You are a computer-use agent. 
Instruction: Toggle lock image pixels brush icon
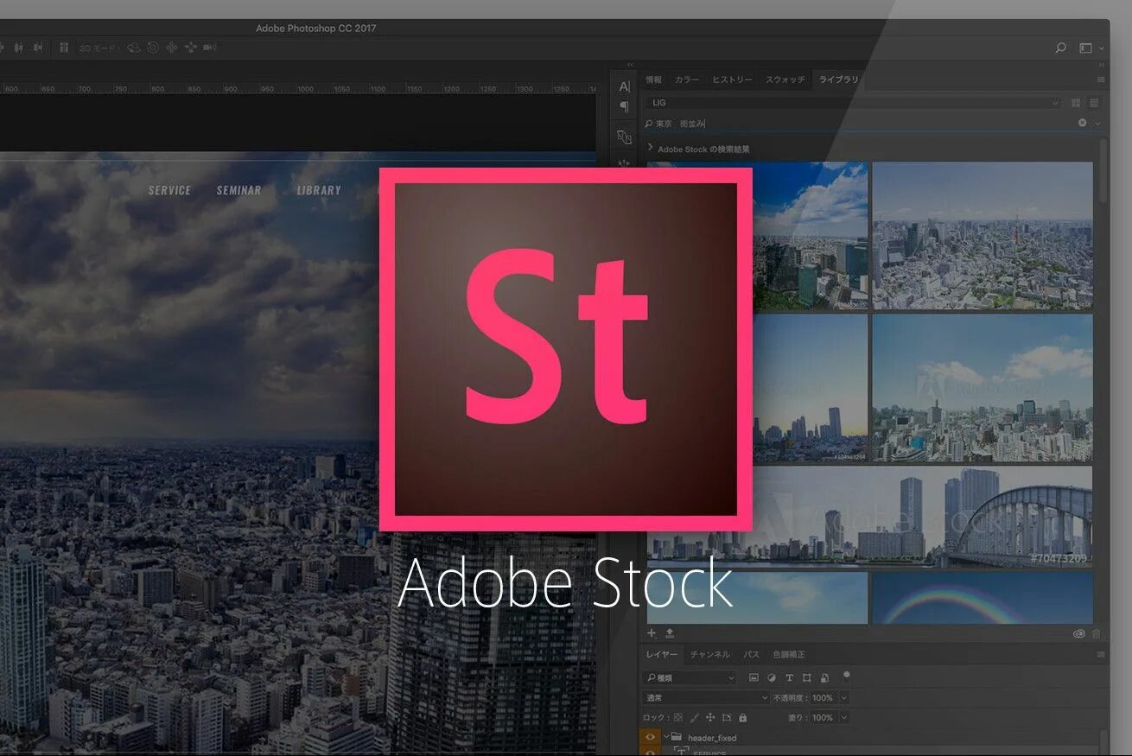coord(694,717)
